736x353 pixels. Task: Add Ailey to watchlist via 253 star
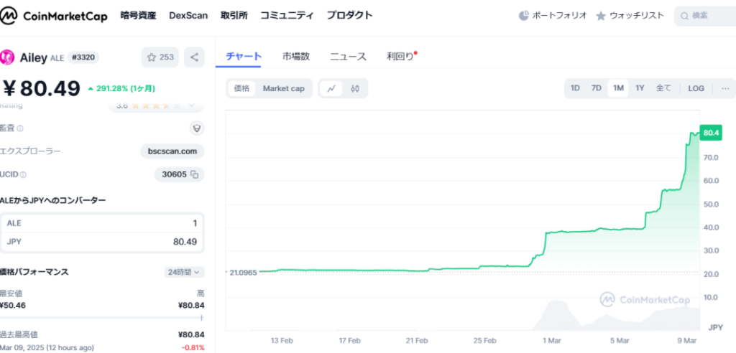(160, 57)
